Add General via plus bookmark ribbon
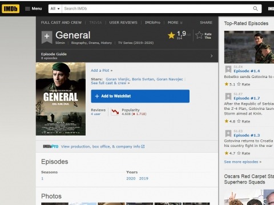The image size is (274, 205). click(x=47, y=37)
